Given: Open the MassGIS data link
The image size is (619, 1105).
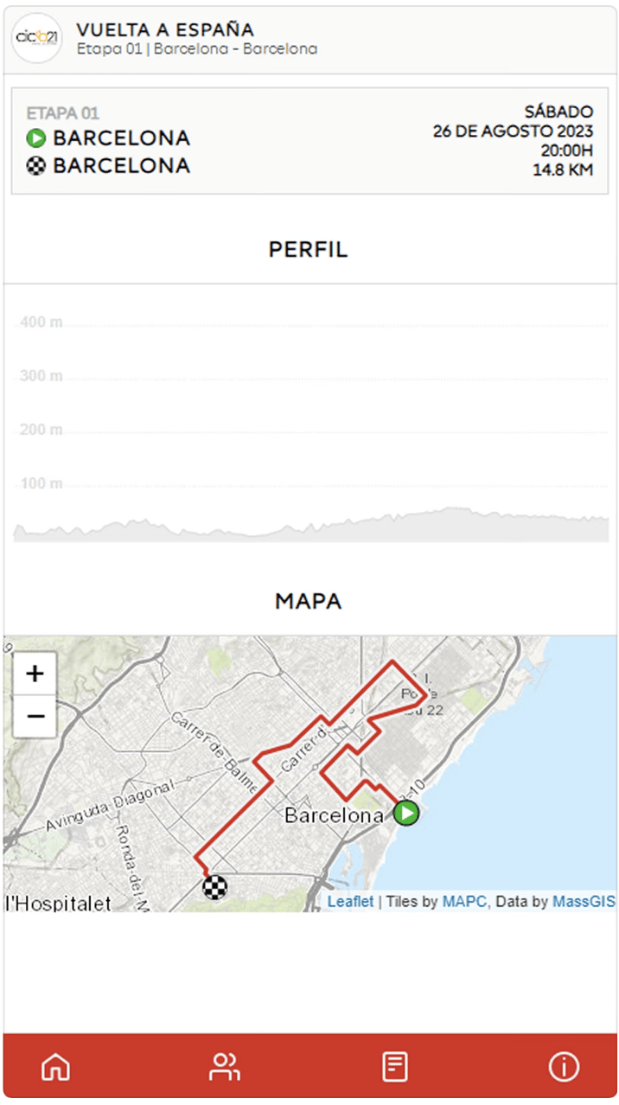Looking at the screenshot, I should pyautogui.click(x=584, y=902).
